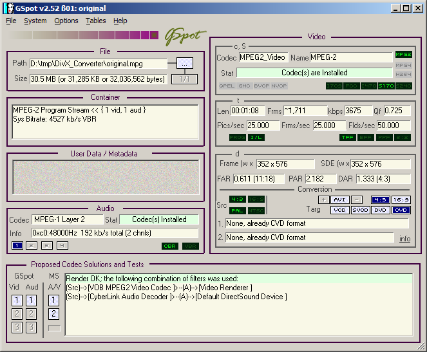The image size is (427, 352).
Task: Select Targ 4:3 aspect ratio
Action: point(380,200)
